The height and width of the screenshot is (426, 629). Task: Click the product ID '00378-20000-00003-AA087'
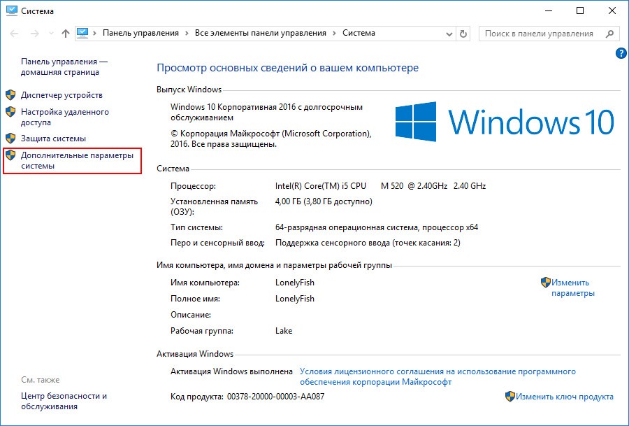click(x=275, y=397)
